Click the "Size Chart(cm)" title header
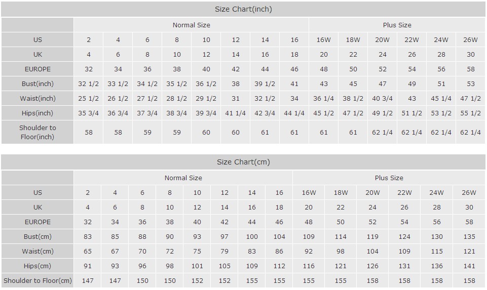Viewport: 487px width, 290px height. [x=243, y=162]
